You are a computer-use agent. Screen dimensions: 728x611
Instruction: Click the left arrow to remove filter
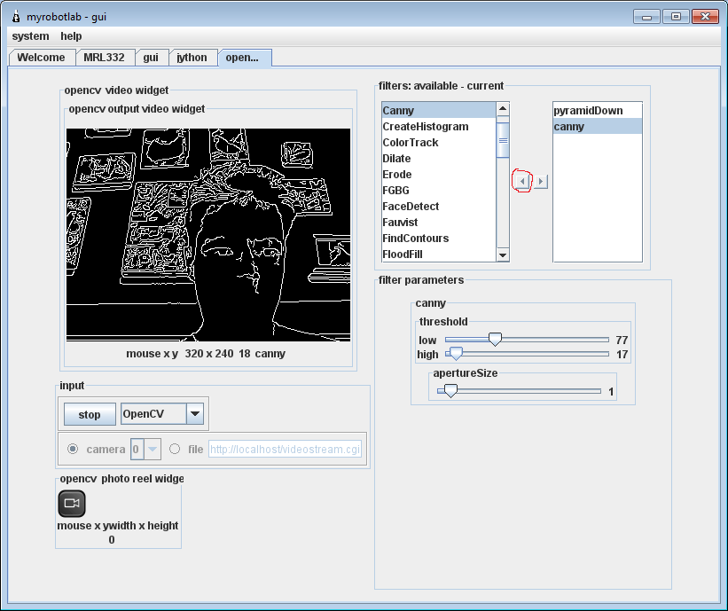522,181
